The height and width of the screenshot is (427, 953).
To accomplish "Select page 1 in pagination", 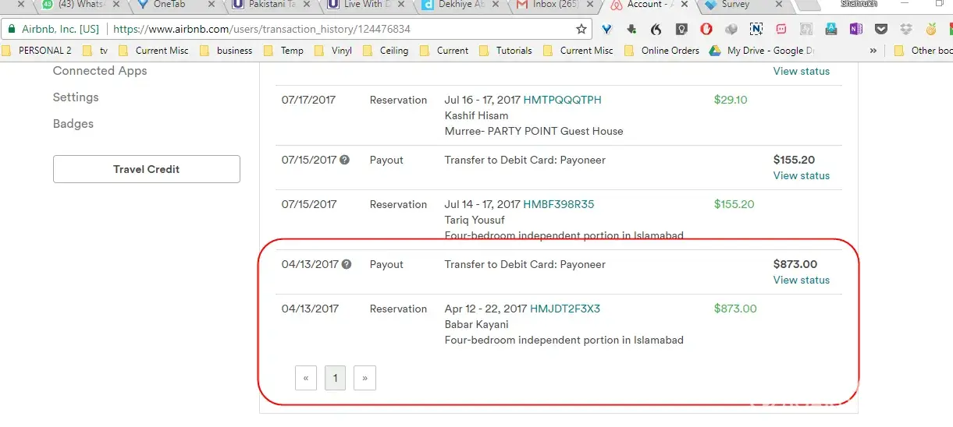I will [x=335, y=379].
